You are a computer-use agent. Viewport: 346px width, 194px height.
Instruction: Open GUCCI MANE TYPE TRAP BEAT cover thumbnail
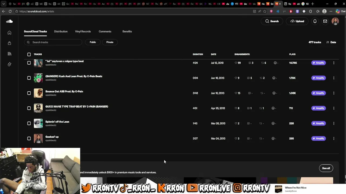38,108
